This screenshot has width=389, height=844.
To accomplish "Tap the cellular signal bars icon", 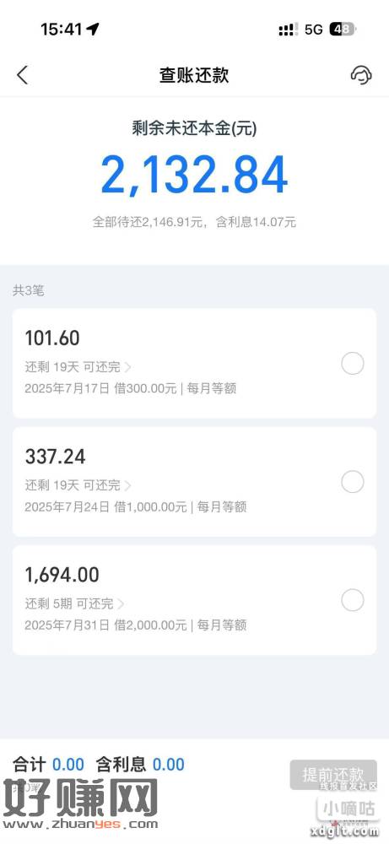I will [x=288, y=30].
